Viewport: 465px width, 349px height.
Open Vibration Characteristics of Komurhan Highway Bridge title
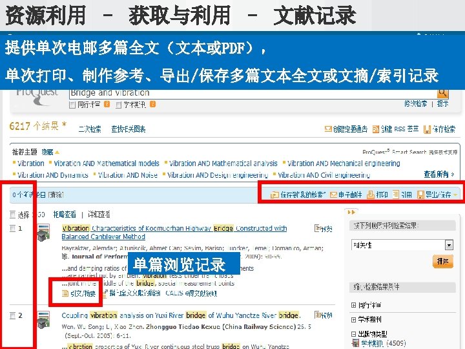(174, 233)
